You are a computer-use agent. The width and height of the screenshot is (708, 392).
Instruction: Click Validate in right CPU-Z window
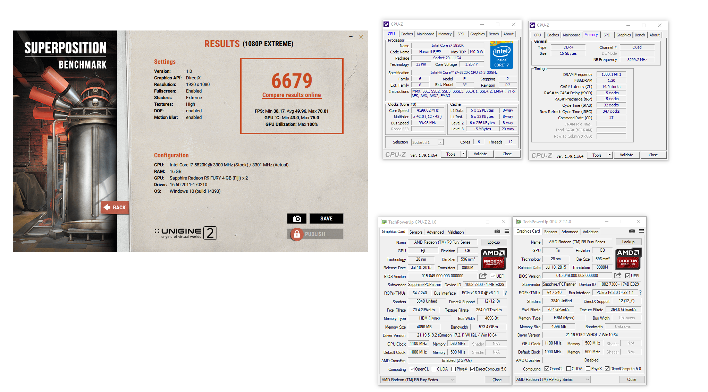pos(626,155)
